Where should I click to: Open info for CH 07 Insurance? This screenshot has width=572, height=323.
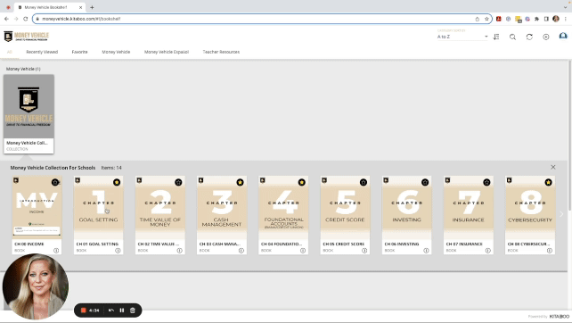[x=487, y=251]
